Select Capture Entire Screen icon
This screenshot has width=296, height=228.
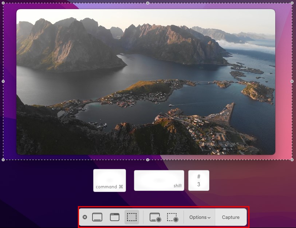(x=97, y=217)
